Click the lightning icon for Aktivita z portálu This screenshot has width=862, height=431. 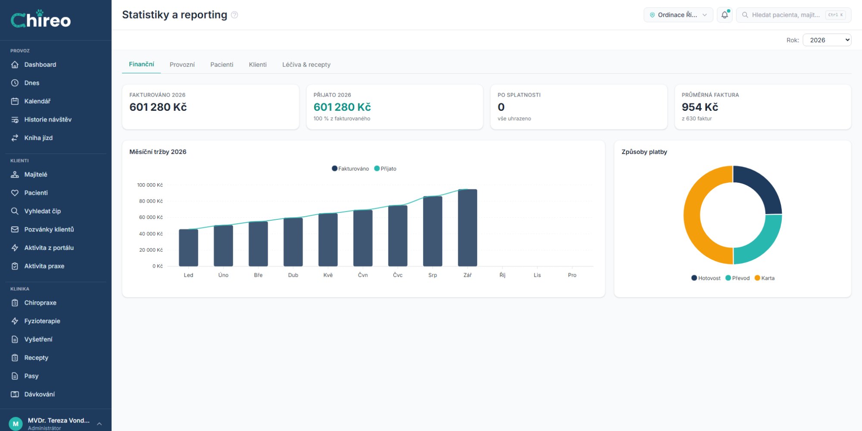(15, 248)
